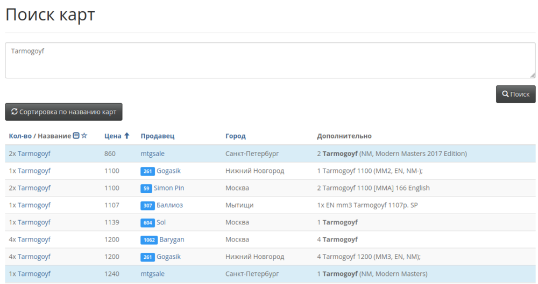This screenshot has width=538, height=284.
Task: Sort results by Продавец column
Action: point(157,136)
